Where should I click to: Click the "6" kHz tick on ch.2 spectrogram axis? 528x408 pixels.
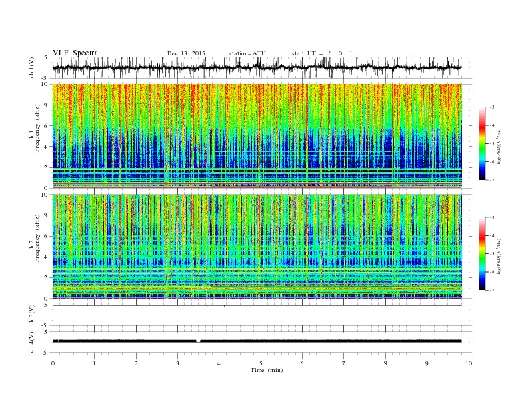pos(47,236)
